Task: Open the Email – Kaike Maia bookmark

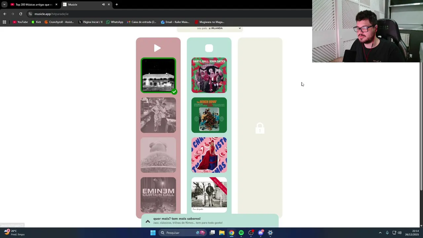Action: click(x=175, y=22)
